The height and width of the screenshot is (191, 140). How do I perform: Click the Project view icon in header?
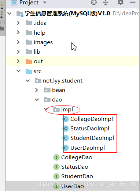click(x=14, y=3)
